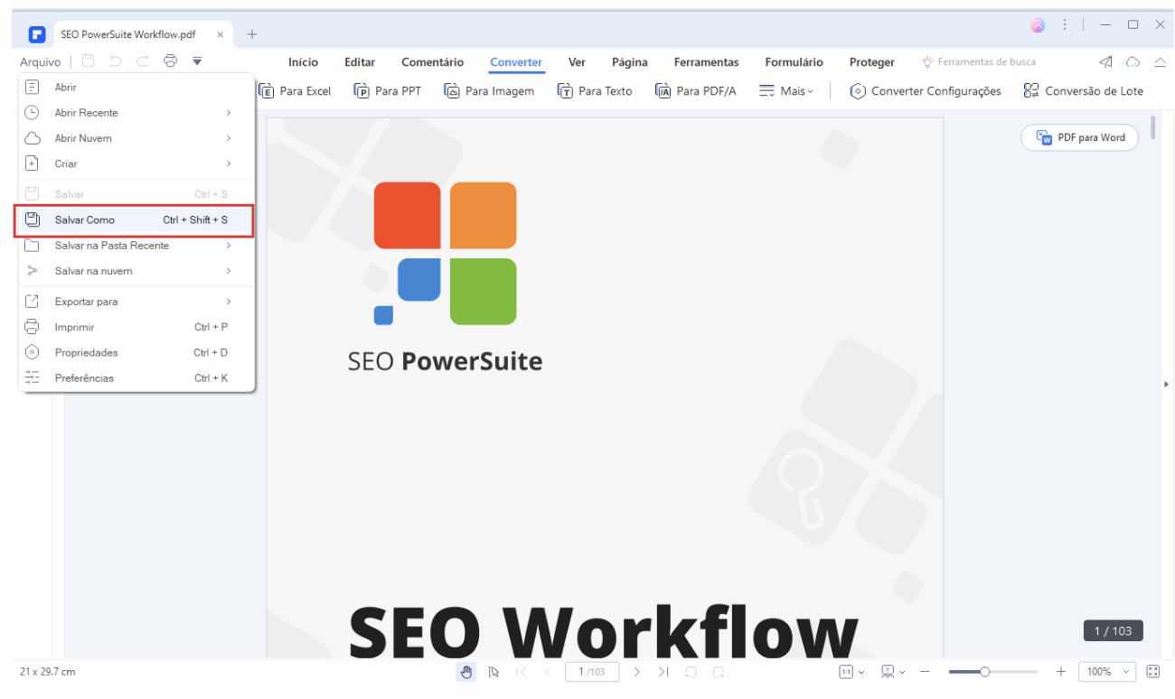Select the hand pan tool

point(466,672)
